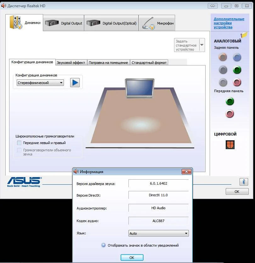
Task: Click the Диспетчер Realtek HD title speaker icon
Action: (x=3, y=6)
